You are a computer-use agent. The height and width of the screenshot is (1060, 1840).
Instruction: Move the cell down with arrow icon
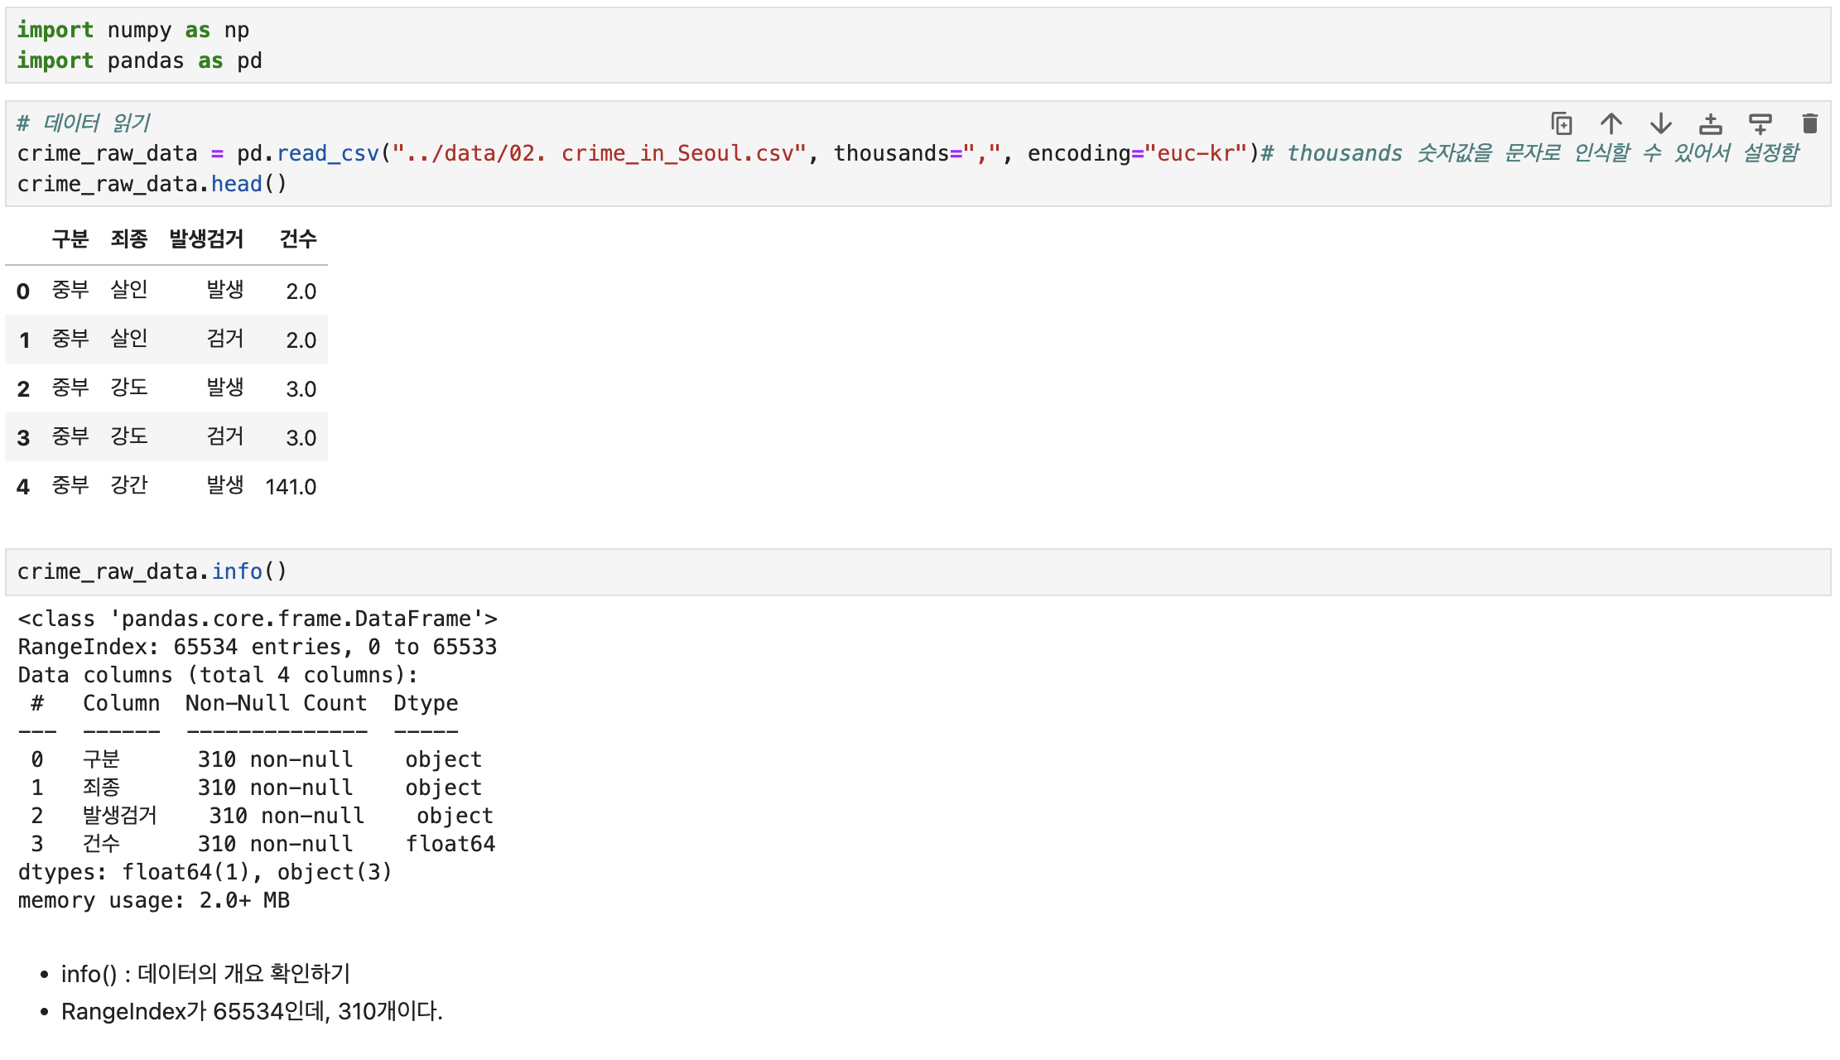tap(1660, 124)
